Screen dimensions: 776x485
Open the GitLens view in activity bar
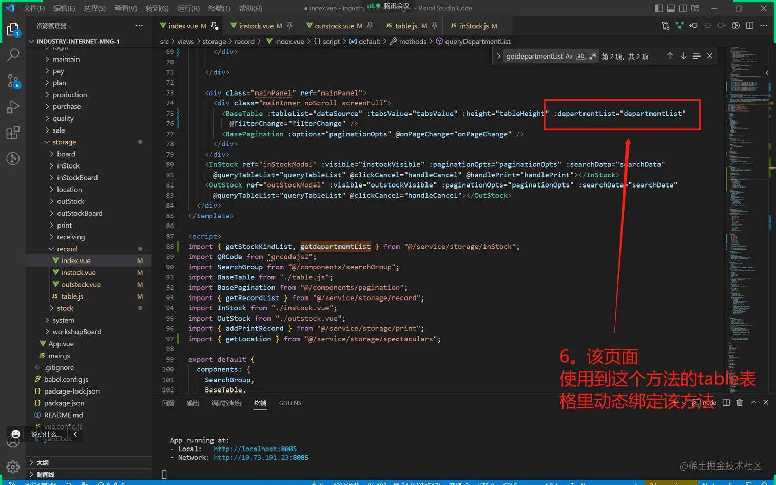[13, 159]
